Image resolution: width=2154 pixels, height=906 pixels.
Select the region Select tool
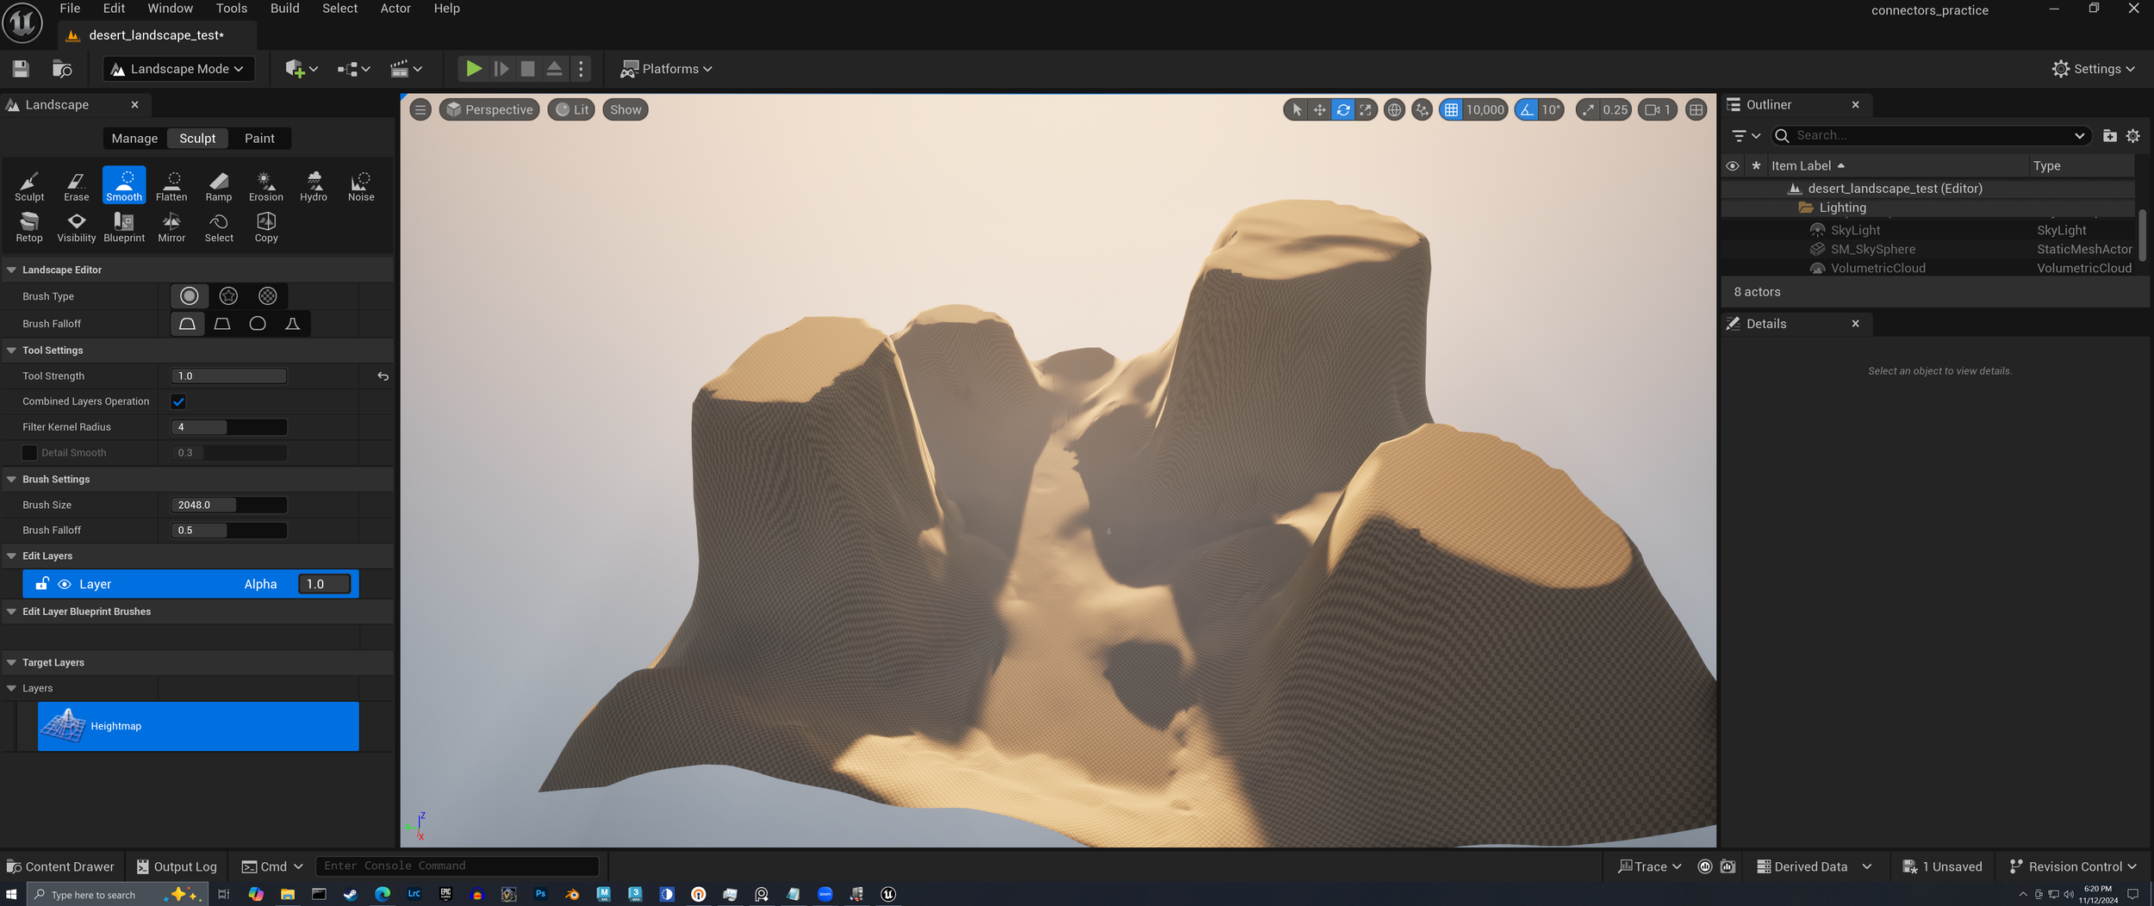[219, 227]
